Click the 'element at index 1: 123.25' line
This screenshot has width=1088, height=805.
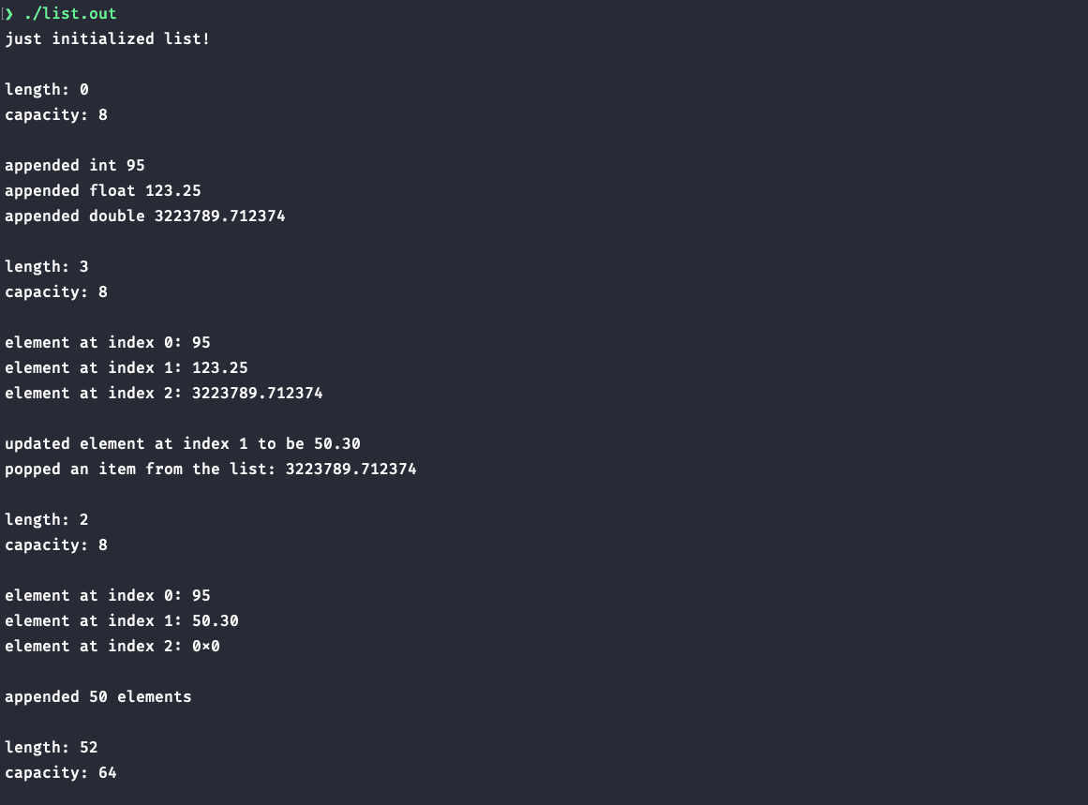pos(127,368)
